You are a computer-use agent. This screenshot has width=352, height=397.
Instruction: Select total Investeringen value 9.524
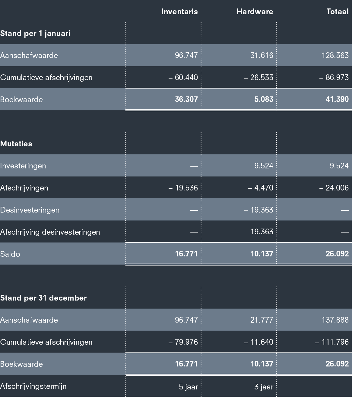click(x=339, y=166)
